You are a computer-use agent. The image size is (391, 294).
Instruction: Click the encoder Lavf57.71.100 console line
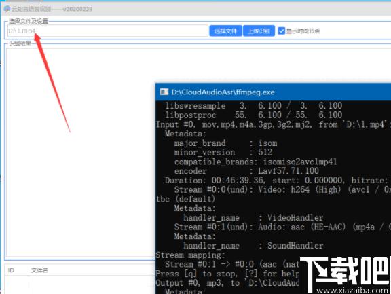pos(246,171)
